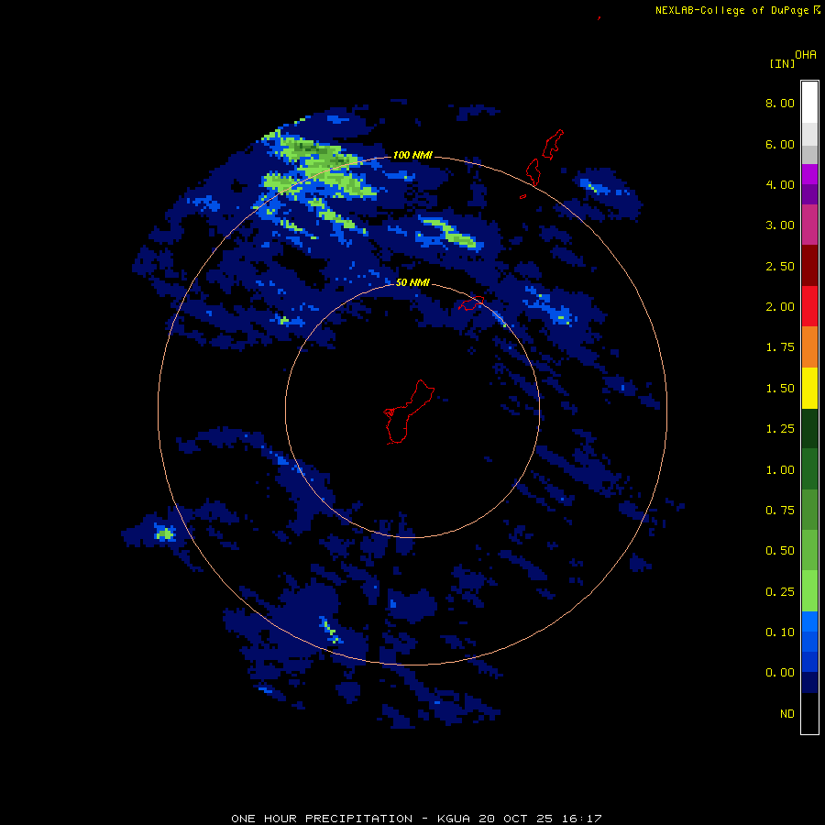Image resolution: width=825 pixels, height=825 pixels.
Task: Click the Rota island outline near 50 NMI ring
Action: pos(471,303)
